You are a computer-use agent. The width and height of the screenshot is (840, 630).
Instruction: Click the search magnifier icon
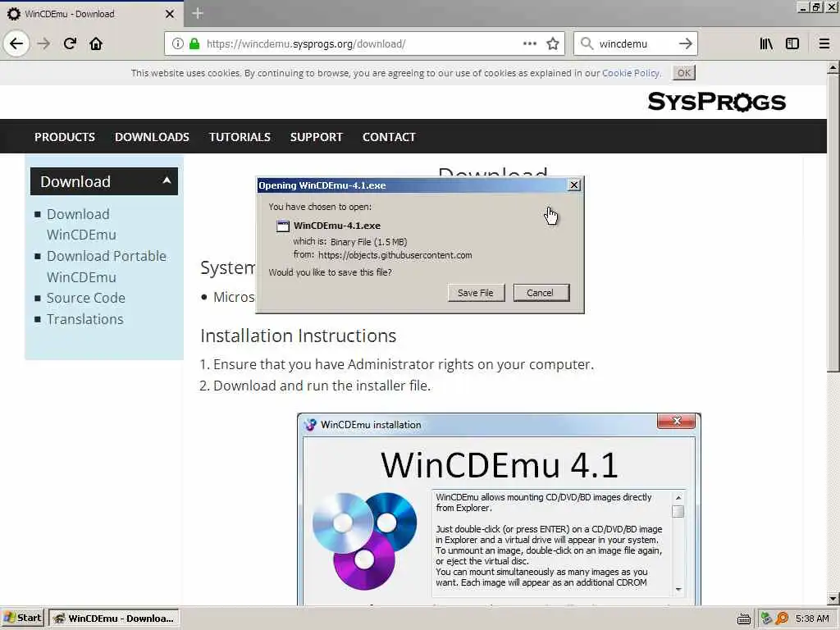point(587,43)
